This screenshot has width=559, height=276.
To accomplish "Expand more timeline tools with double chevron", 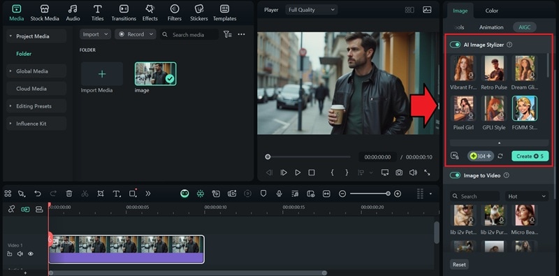I will point(148,194).
